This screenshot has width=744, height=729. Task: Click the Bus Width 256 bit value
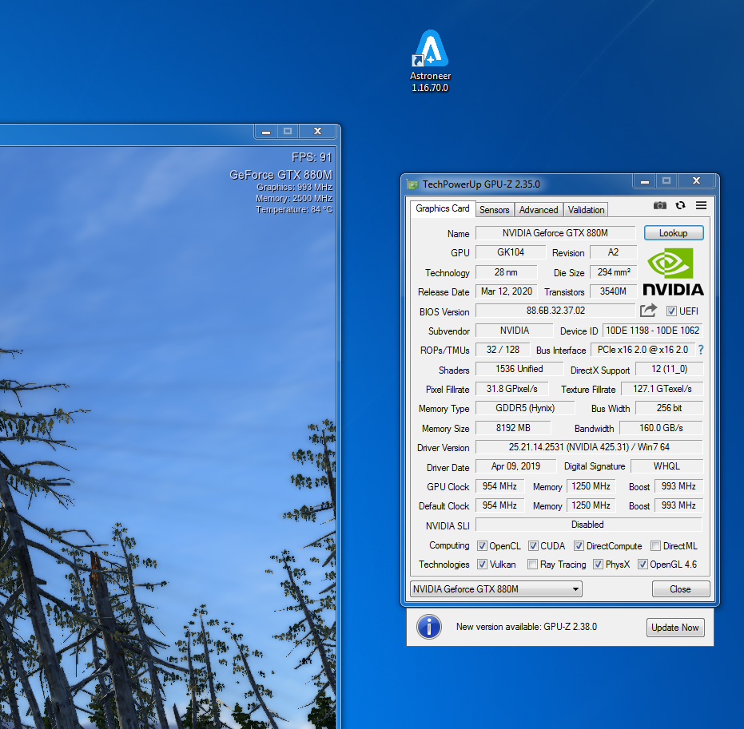[669, 408]
